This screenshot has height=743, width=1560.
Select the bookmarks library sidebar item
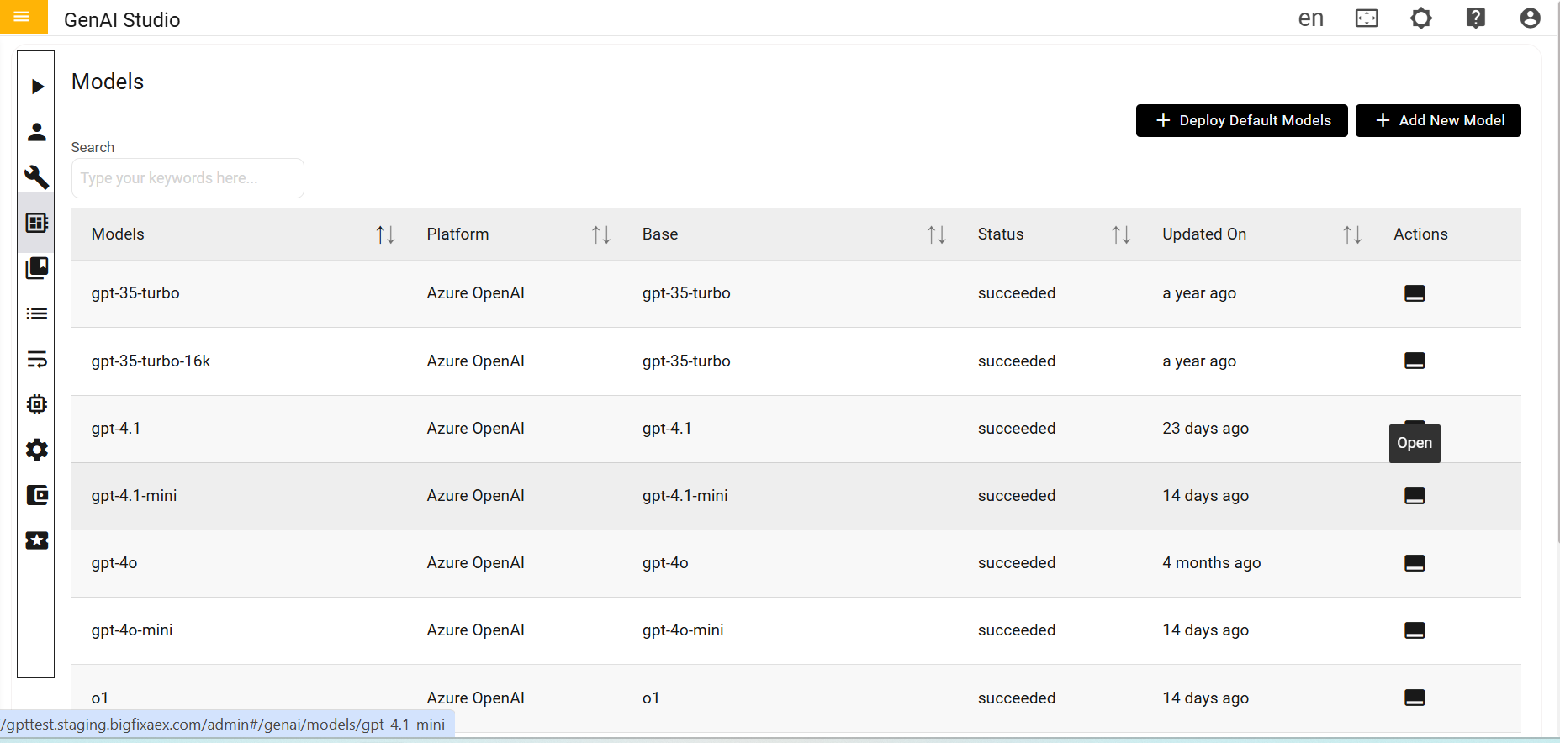click(x=37, y=268)
